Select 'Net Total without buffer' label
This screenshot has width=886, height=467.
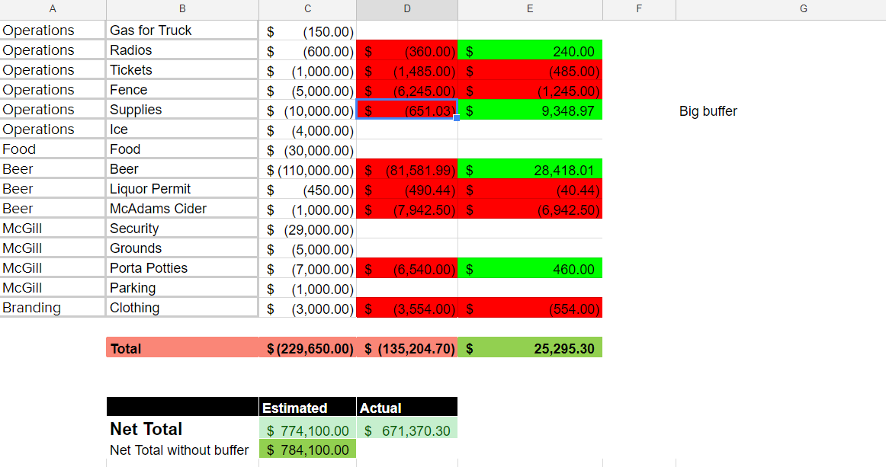click(182, 449)
